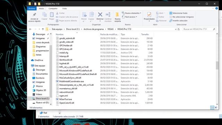The height and width of the screenshot is (125, 222).
Task: Select Disco local (C:) in sidebar
Action: (x=41, y=99)
